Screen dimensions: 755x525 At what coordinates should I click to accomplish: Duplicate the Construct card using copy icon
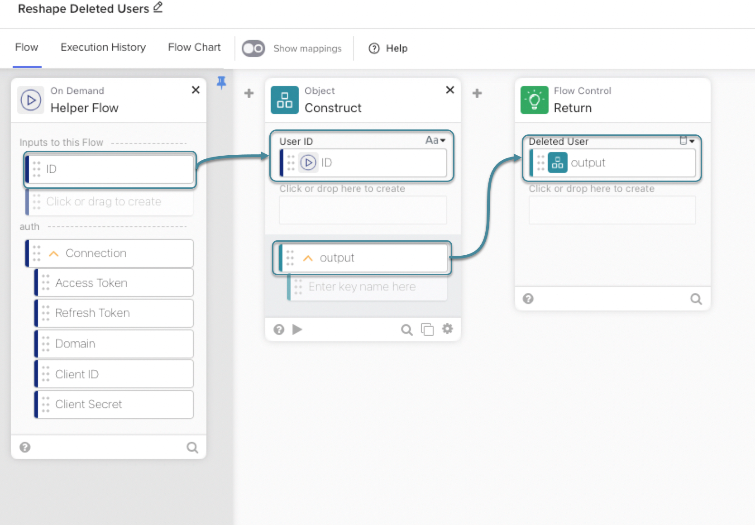427,329
